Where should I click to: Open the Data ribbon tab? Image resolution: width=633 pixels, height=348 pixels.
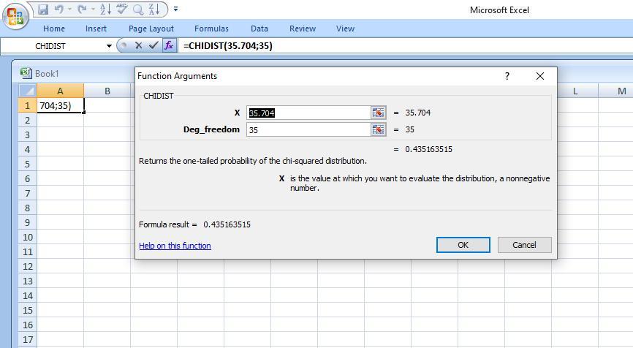point(259,29)
